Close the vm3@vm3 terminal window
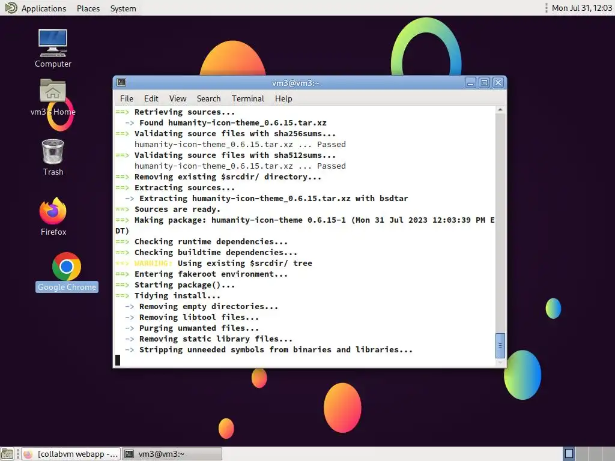 498,83
